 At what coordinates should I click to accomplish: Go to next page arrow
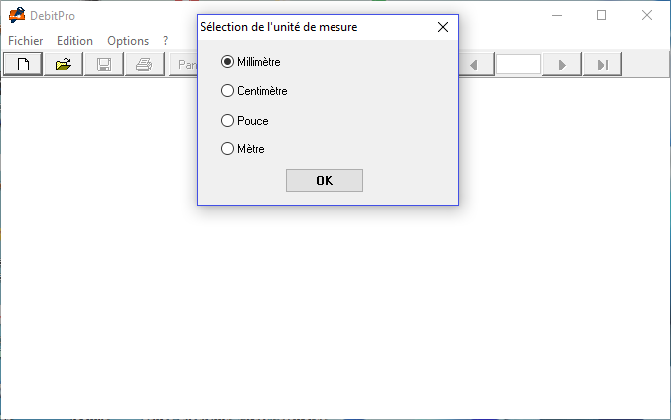(x=562, y=65)
